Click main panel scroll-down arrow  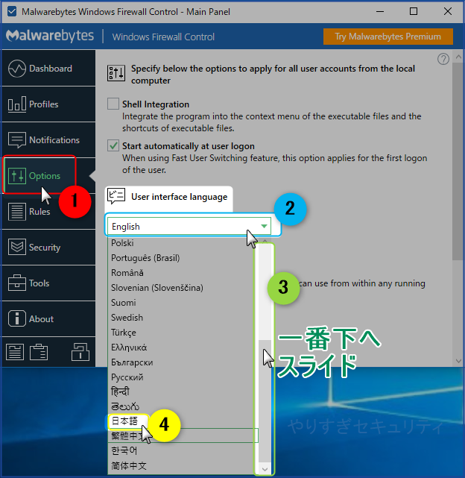tap(458, 361)
